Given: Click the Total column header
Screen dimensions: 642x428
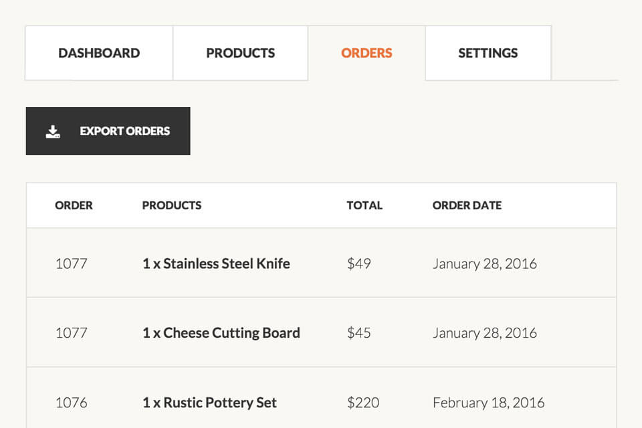Looking at the screenshot, I should [364, 205].
